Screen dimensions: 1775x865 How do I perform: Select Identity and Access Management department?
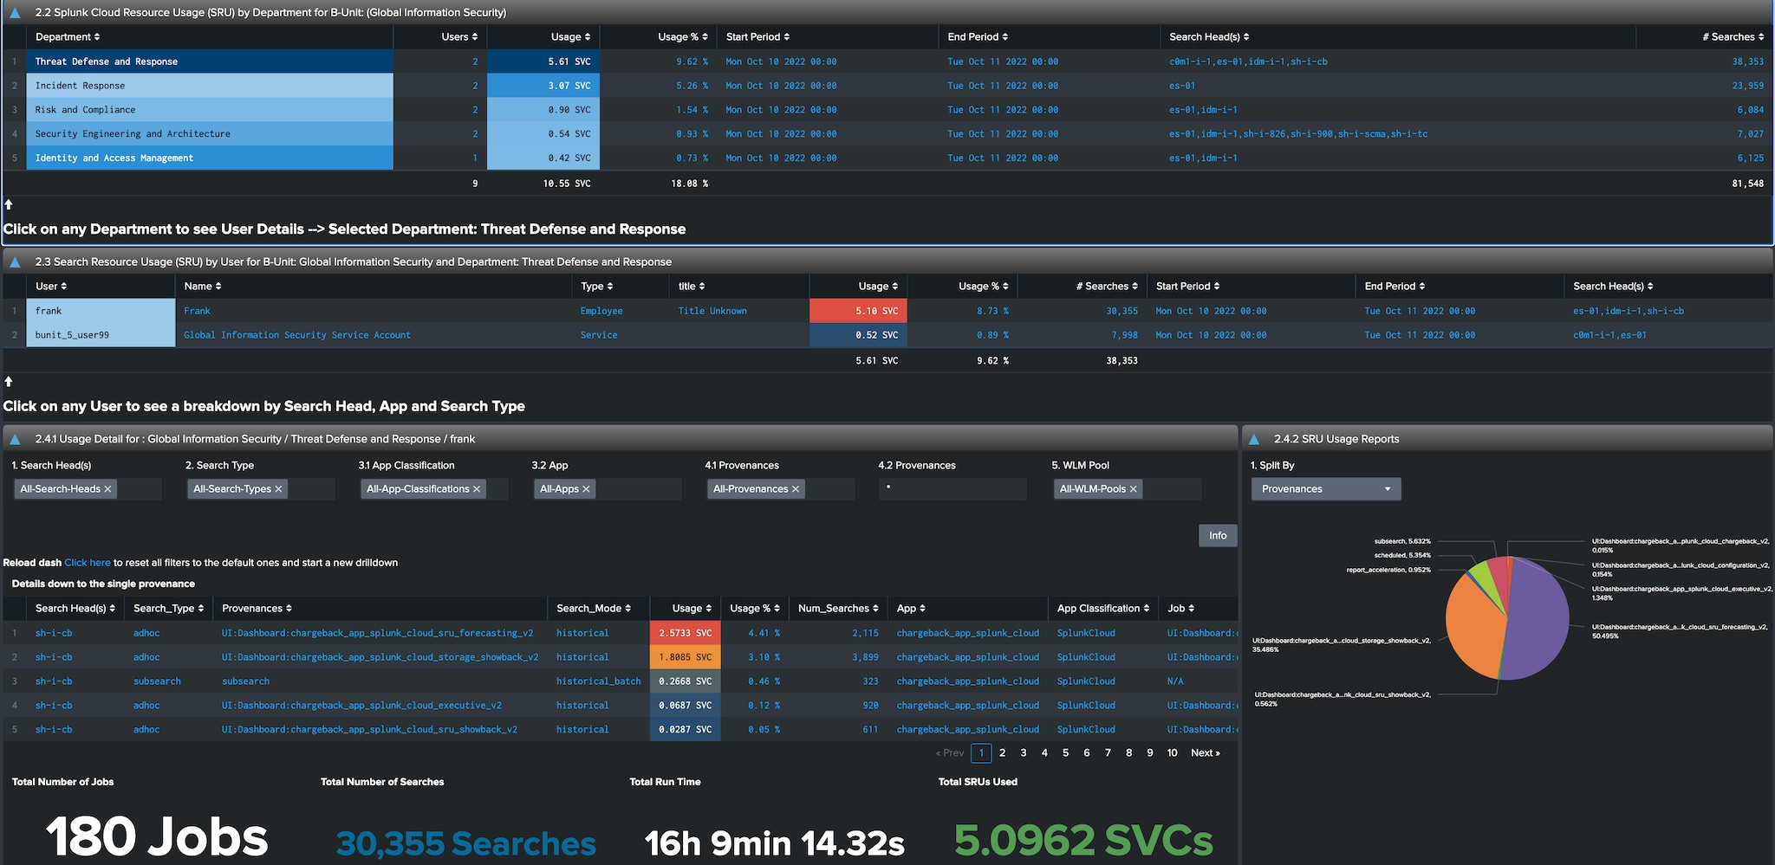210,158
